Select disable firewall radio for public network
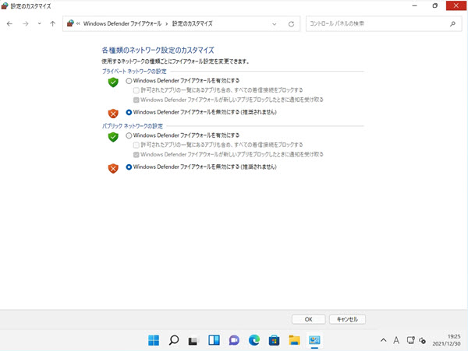 pyautogui.click(x=129, y=167)
